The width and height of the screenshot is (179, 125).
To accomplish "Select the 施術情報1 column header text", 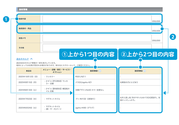I will click(x=94, y=71).
